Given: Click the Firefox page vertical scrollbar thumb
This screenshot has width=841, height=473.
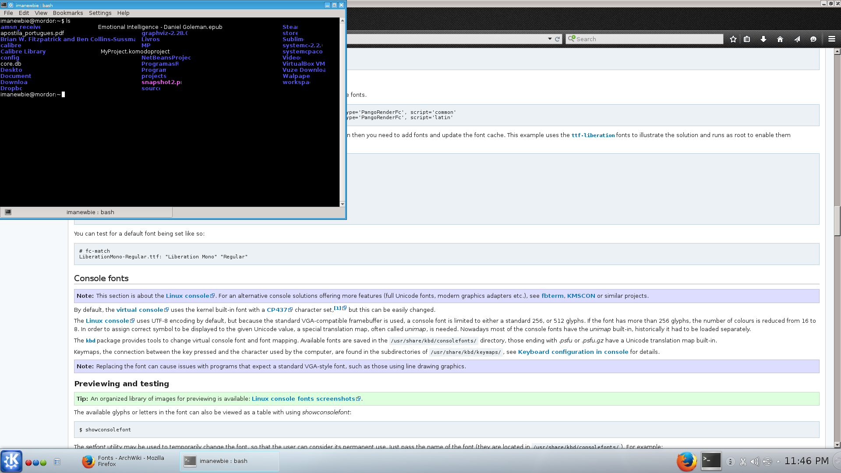Looking at the screenshot, I should coord(837,221).
